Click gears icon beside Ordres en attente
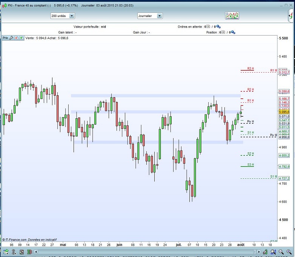The width and height of the screenshot is (295, 257). pos(218,26)
